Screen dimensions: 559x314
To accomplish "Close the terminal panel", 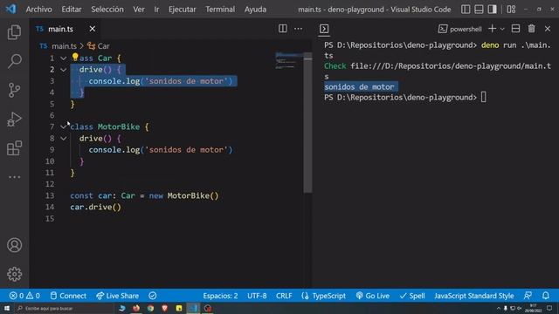I will [548, 29].
